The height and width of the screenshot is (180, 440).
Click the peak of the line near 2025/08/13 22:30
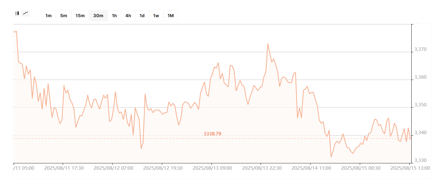(x=268, y=44)
